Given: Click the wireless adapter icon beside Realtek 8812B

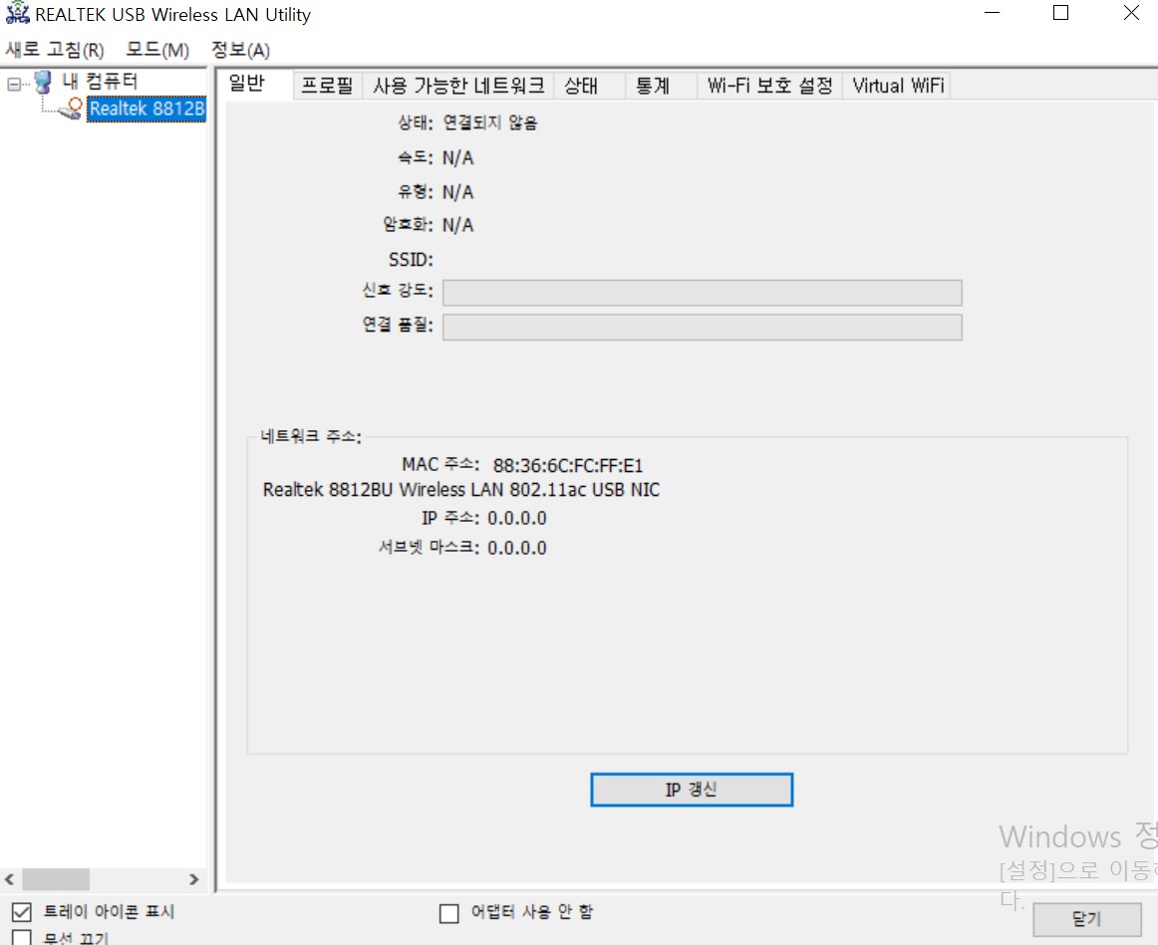Looking at the screenshot, I should click(x=71, y=109).
